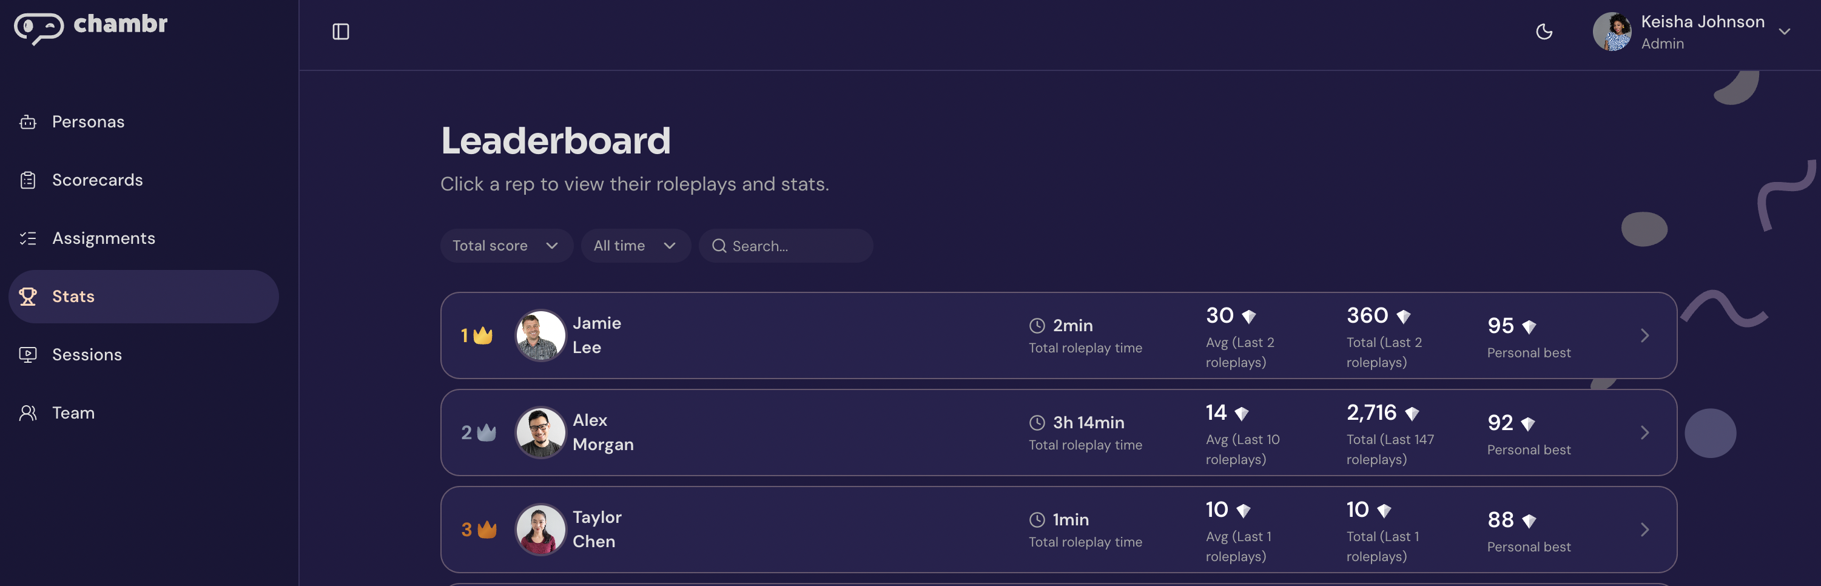This screenshot has height=586, width=1821.
Task: Open the Personas section
Action: coord(89,121)
